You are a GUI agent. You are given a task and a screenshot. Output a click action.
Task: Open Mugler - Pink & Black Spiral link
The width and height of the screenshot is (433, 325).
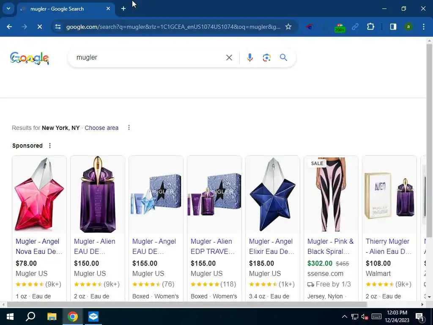[330, 246]
